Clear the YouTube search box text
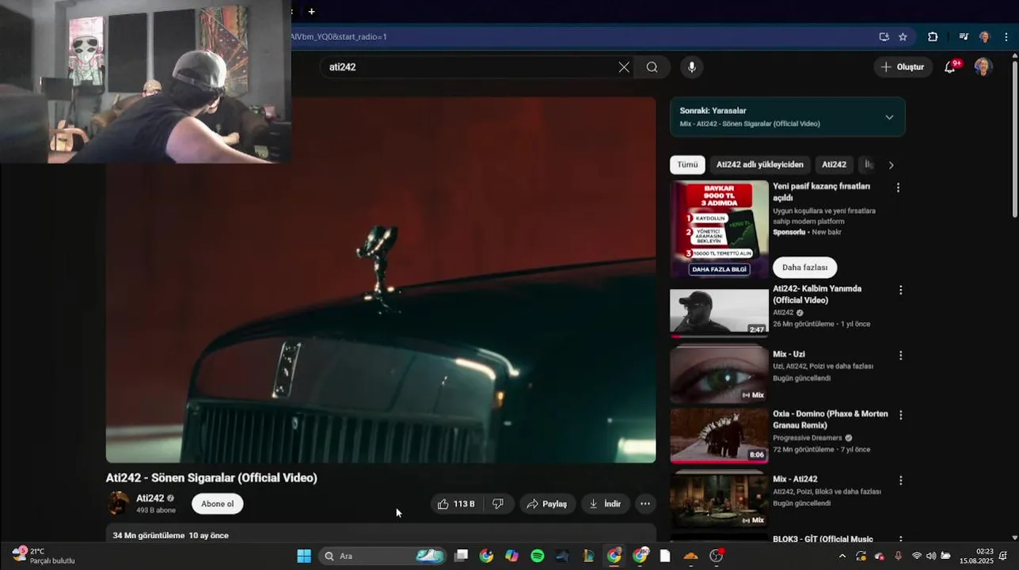 [x=624, y=67]
